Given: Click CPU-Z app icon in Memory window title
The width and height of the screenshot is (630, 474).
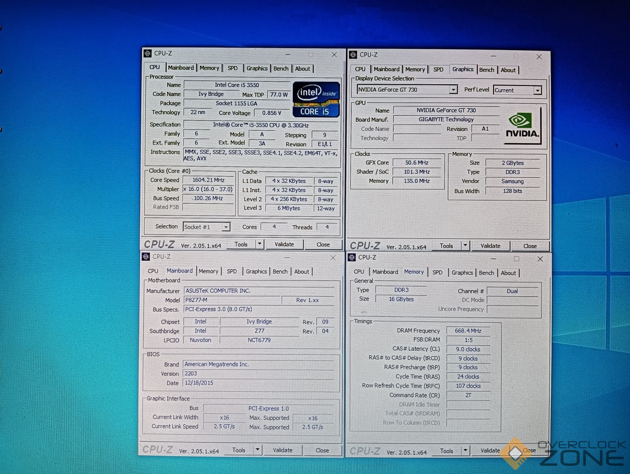Looking at the screenshot, I should (x=352, y=258).
